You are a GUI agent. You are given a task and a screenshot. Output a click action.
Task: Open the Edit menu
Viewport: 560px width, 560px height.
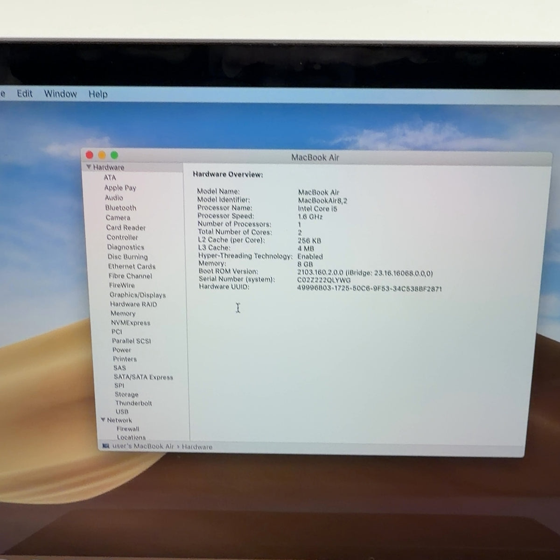pos(25,93)
